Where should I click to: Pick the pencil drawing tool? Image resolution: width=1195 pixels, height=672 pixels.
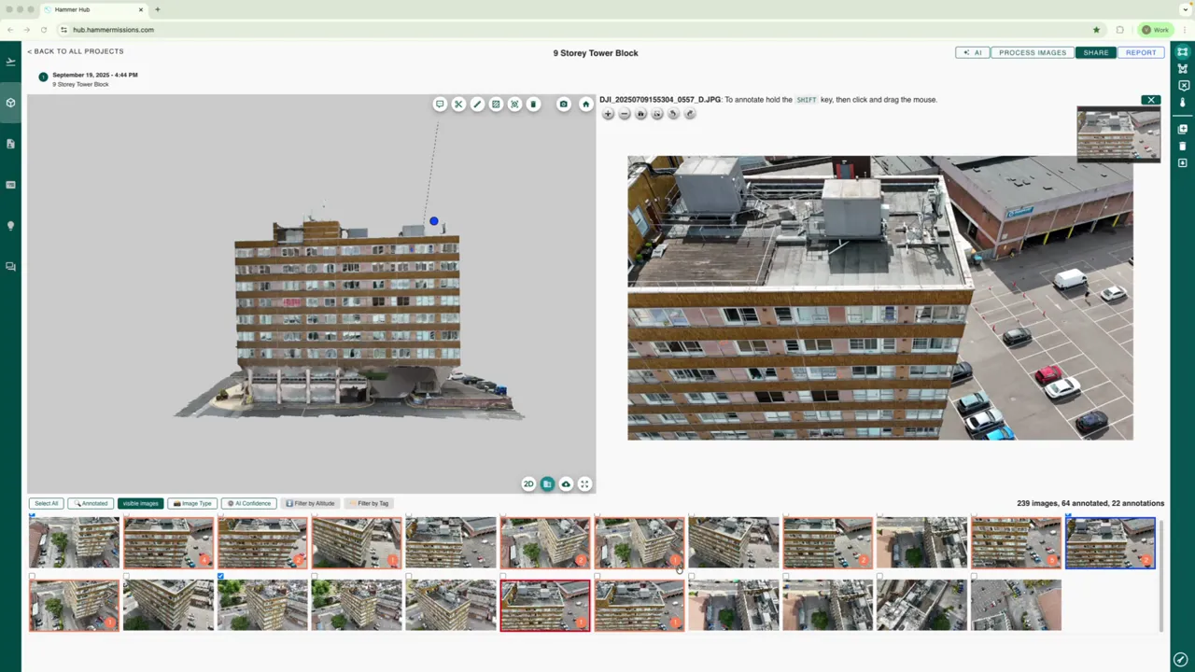477,104
